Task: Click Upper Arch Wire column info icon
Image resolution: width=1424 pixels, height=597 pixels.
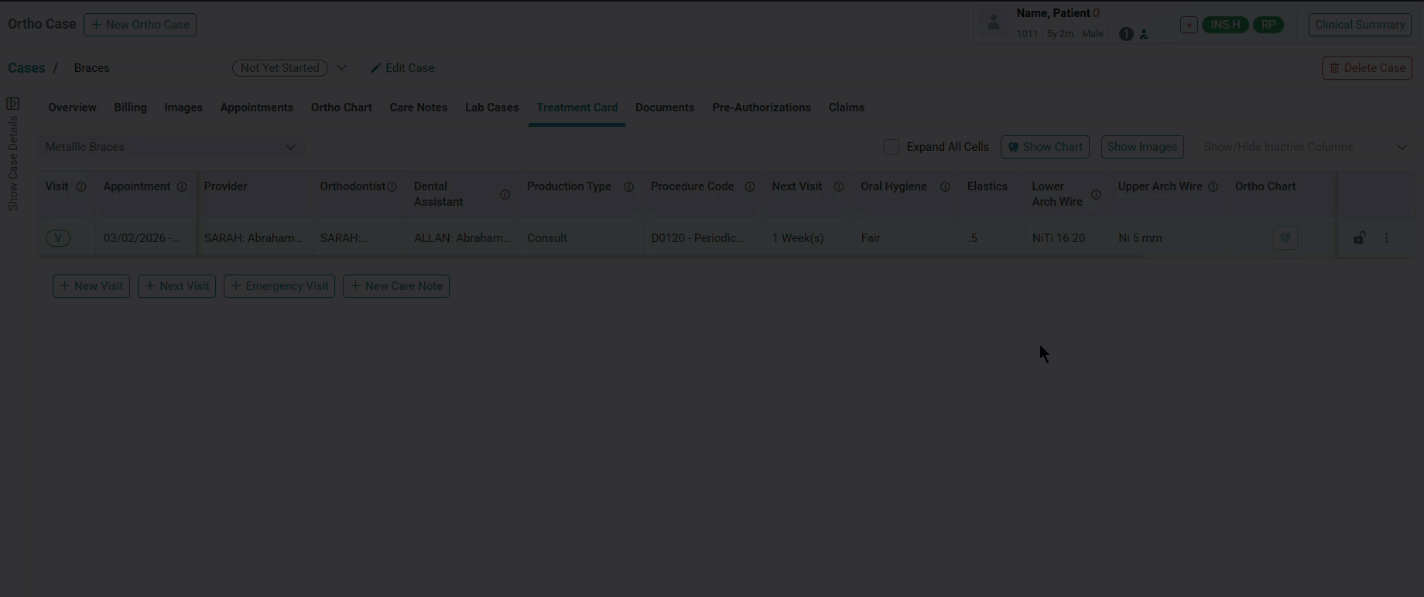Action: [x=1213, y=187]
